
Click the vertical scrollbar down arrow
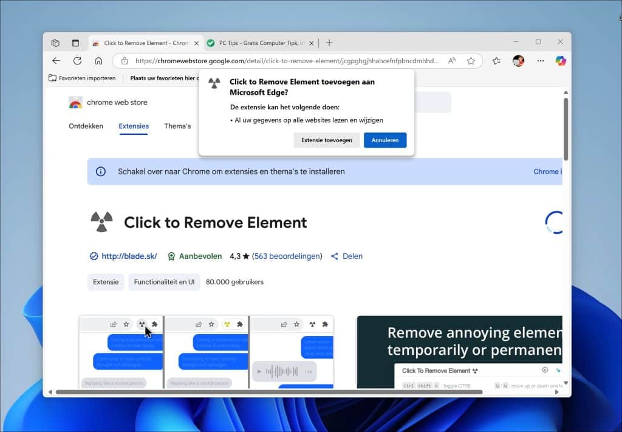point(566,383)
